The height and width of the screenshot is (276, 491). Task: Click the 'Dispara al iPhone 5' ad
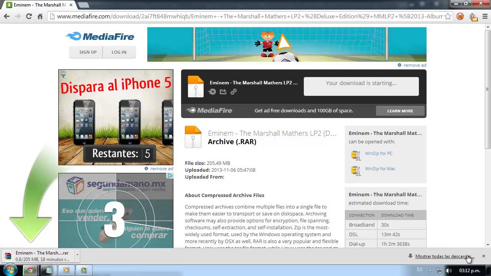(116, 117)
